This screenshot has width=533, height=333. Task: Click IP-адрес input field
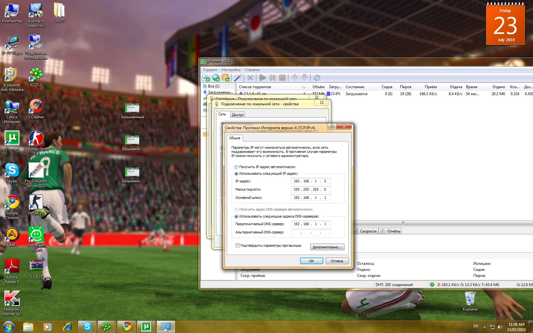pyautogui.click(x=311, y=181)
